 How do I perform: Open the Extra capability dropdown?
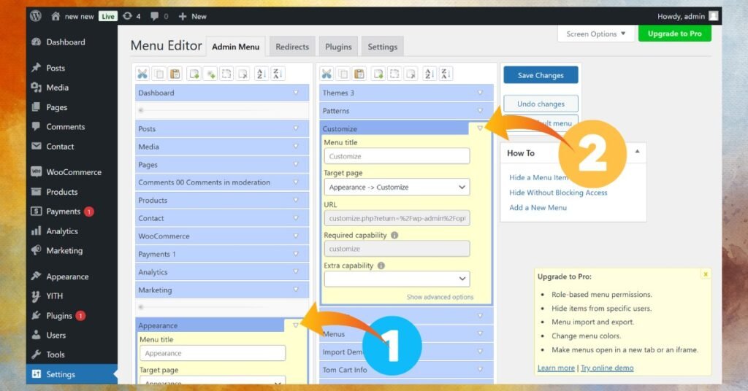click(397, 279)
